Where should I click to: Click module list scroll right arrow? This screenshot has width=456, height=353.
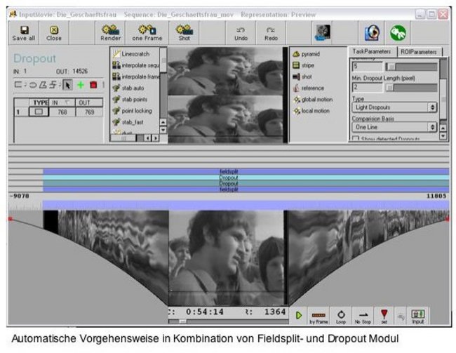tap(156, 138)
